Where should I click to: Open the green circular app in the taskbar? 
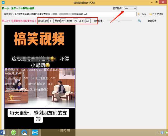(14, 133)
